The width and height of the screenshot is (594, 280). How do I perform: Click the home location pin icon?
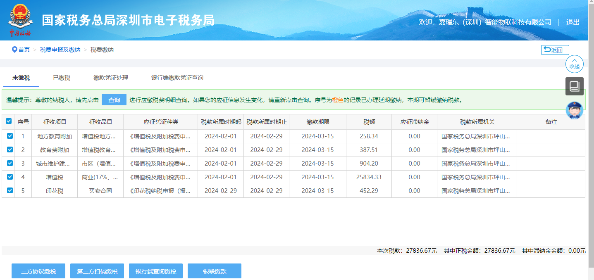[x=14, y=50]
